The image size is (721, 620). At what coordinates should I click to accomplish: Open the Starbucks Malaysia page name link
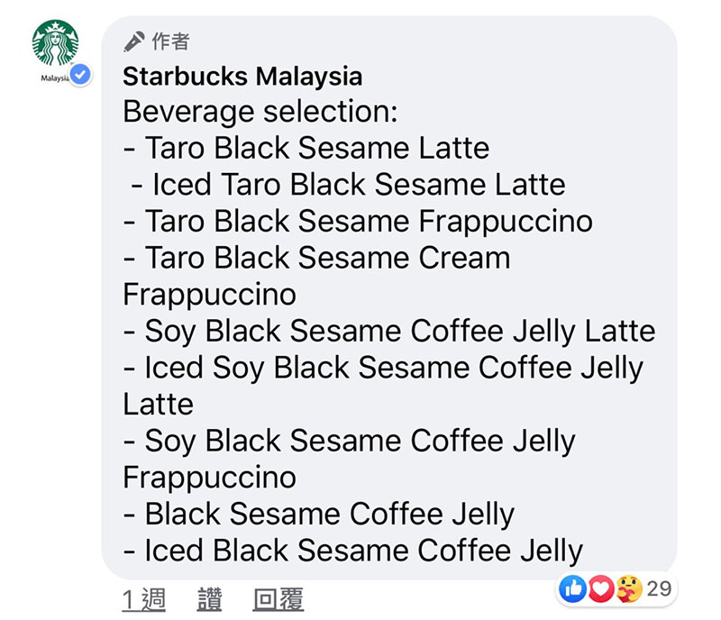[x=242, y=77]
